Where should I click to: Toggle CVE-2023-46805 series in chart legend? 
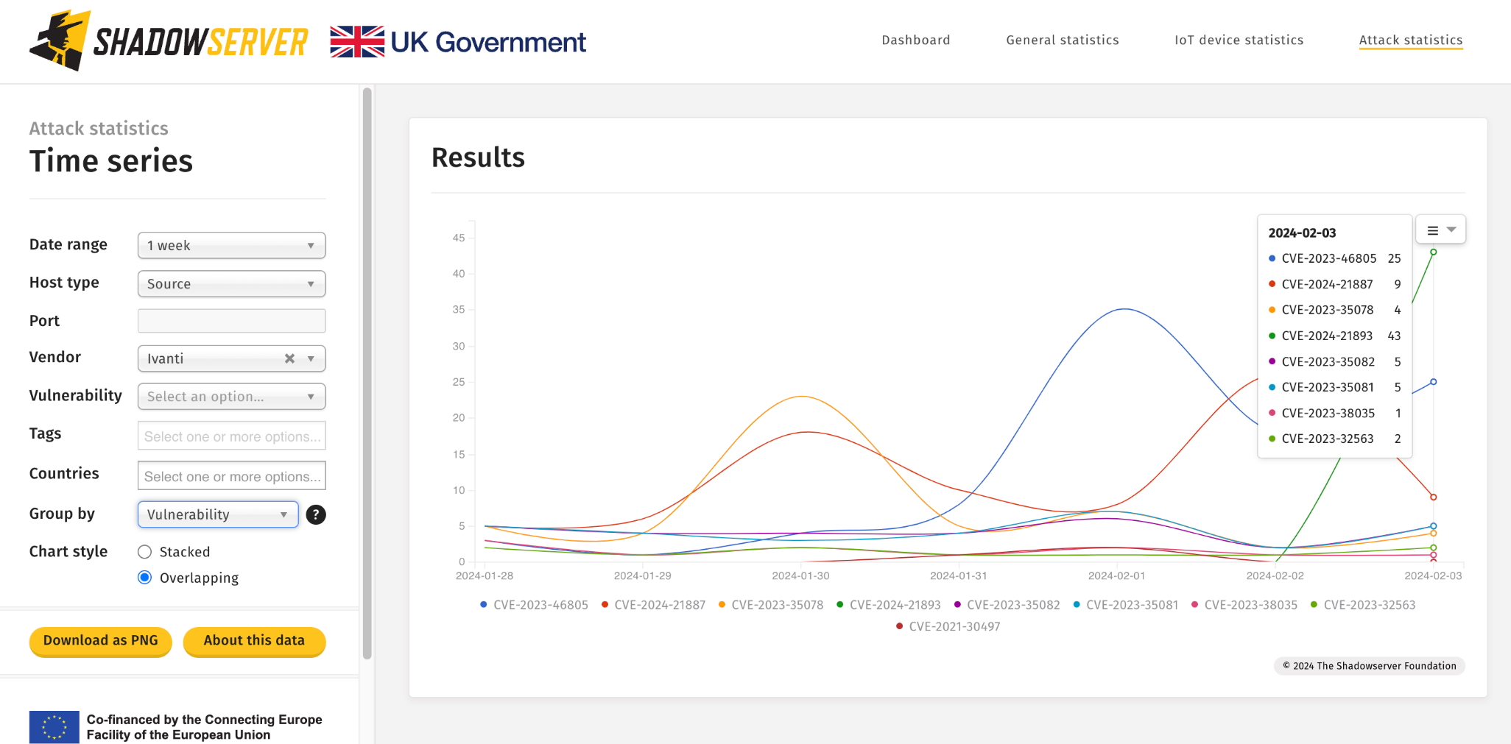click(x=534, y=605)
